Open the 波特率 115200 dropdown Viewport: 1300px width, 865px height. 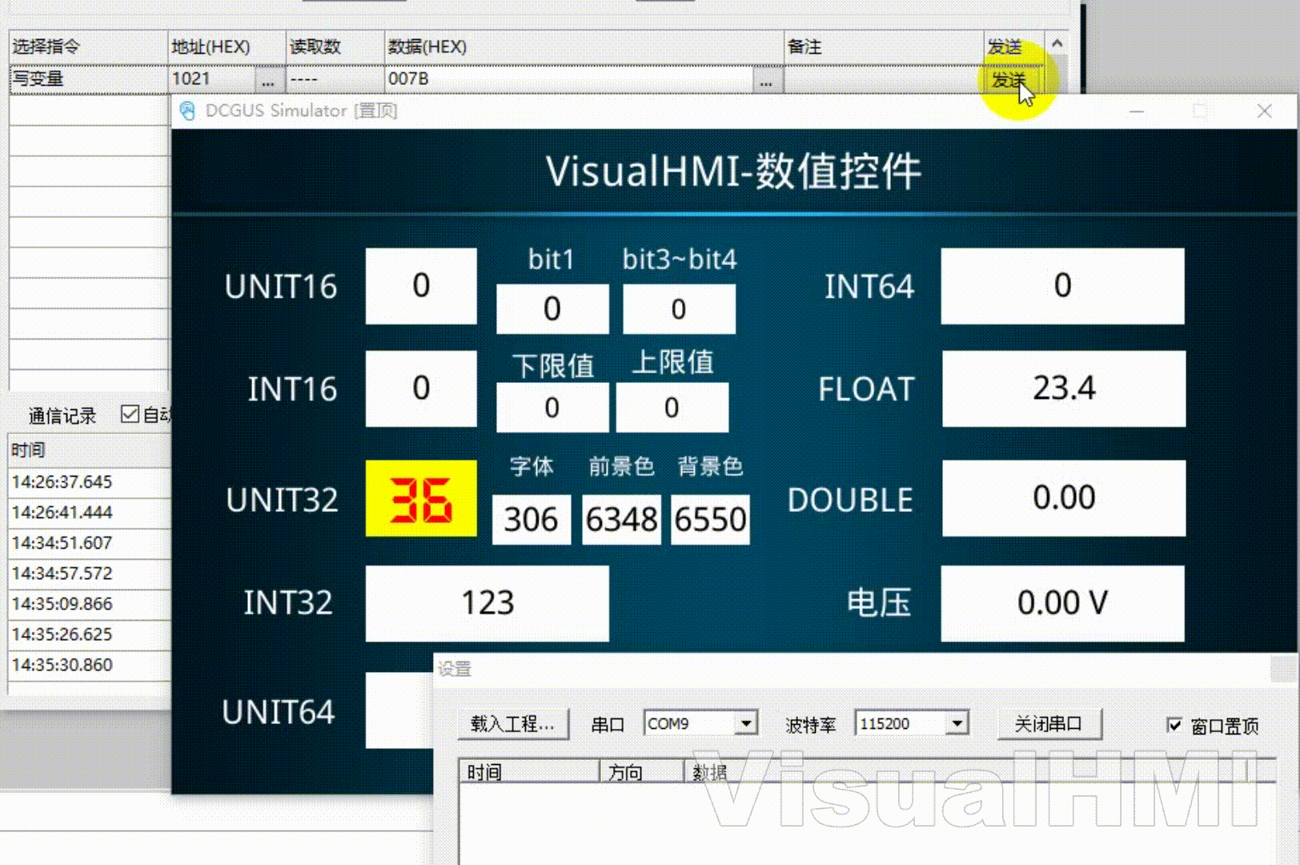point(957,724)
